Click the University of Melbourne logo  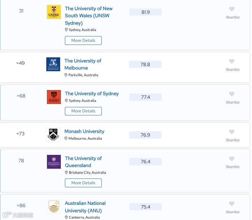(53, 64)
